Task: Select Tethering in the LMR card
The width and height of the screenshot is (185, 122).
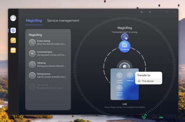Action: click(130, 76)
